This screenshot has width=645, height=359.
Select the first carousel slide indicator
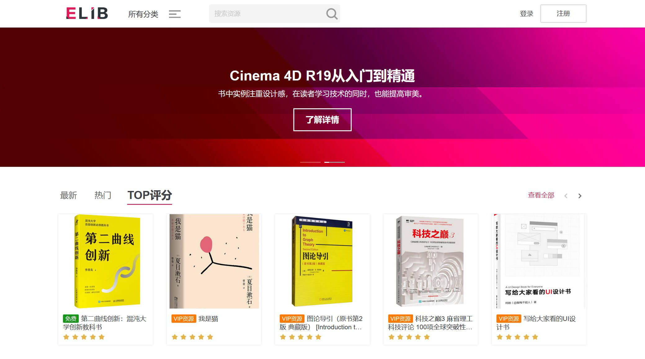pyautogui.click(x=310, y=162)
